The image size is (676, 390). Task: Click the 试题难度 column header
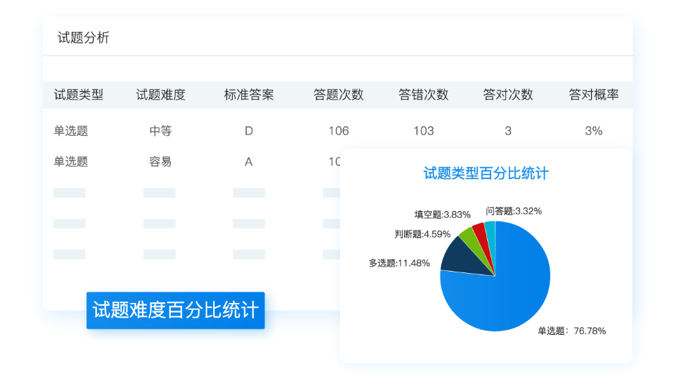click(x=160, y=95)
